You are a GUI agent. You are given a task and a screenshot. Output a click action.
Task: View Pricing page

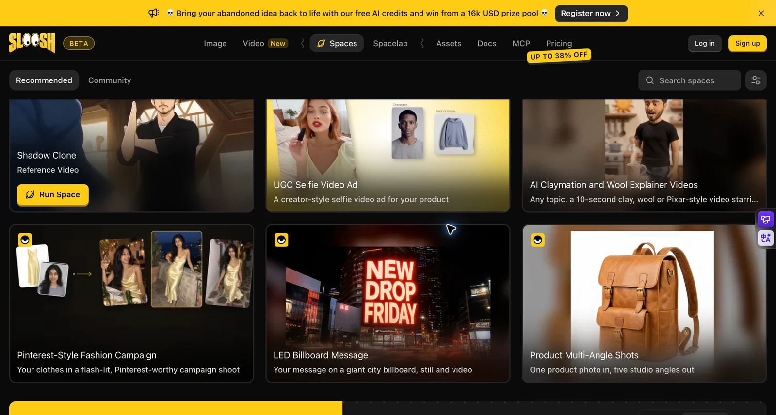click(559, 44)
